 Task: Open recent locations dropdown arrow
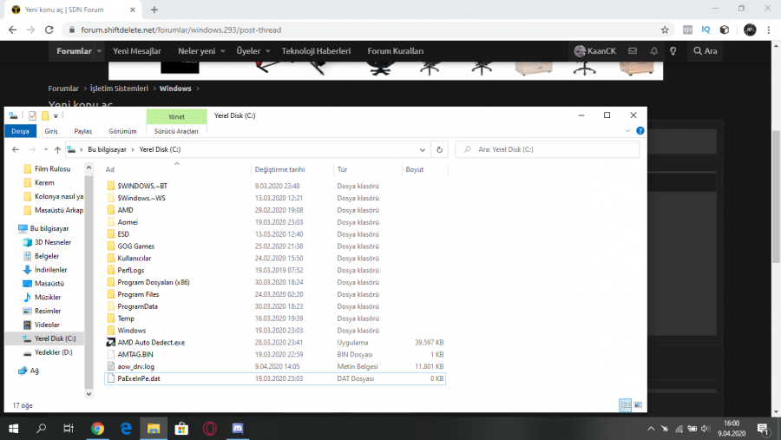[x=46, y=149]
